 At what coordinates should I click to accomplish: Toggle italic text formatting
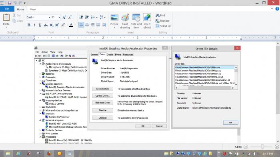pyautogui.click(x=34, y=25)
